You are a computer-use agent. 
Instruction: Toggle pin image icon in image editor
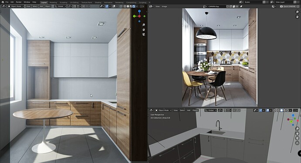click(x=241, y=7)
